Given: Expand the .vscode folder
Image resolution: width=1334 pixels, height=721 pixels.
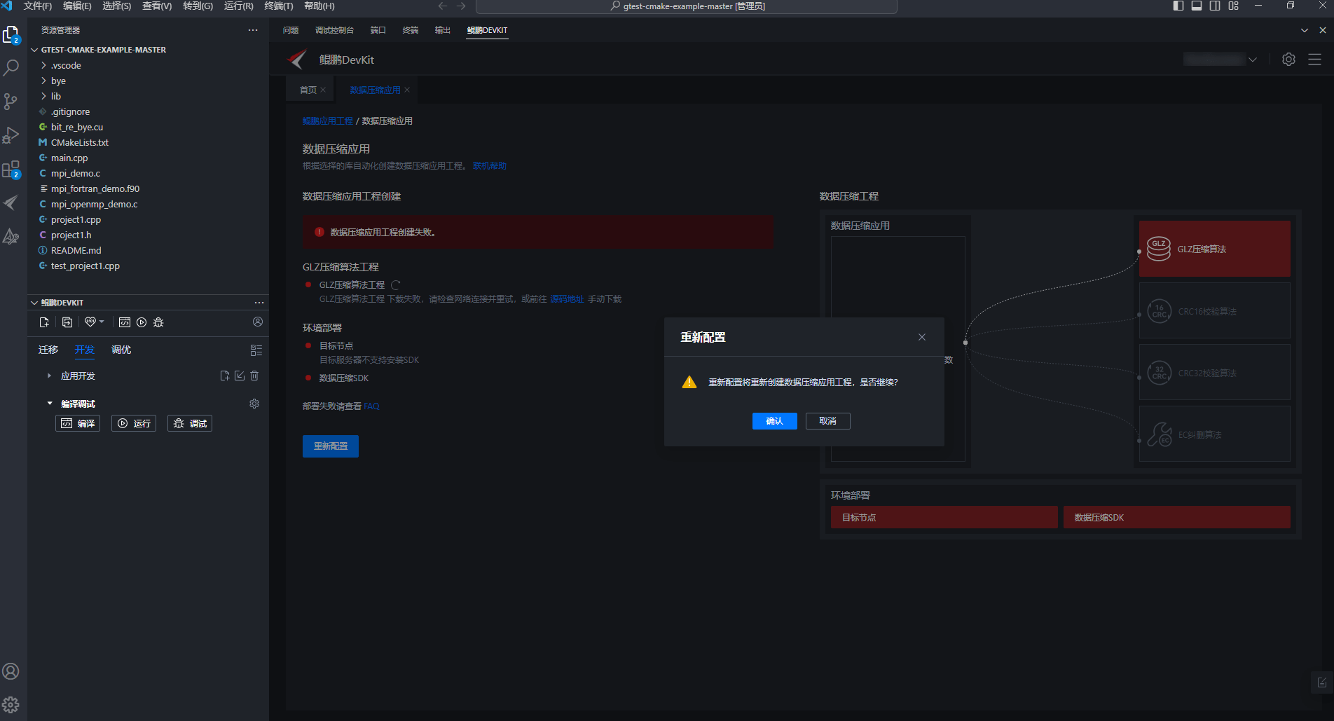Looking at the screenshot, I should pos(44,65).
